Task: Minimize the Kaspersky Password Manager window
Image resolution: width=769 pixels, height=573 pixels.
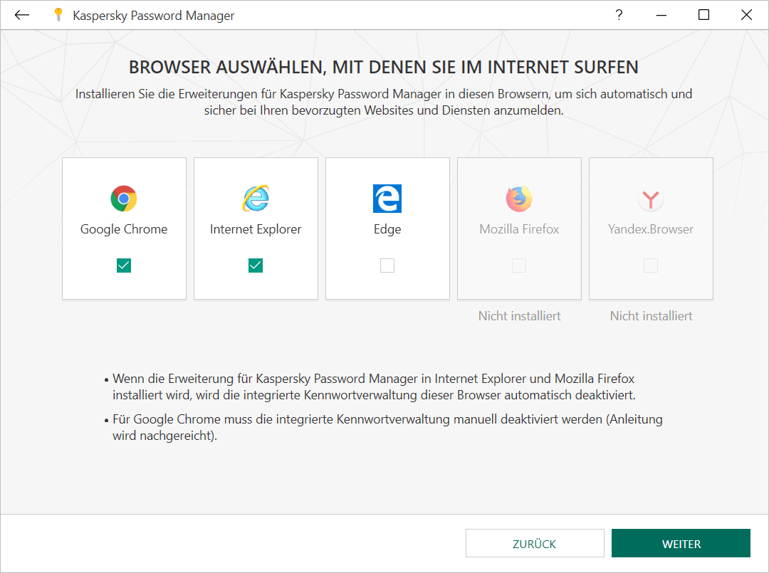Action: click(661, 15)
